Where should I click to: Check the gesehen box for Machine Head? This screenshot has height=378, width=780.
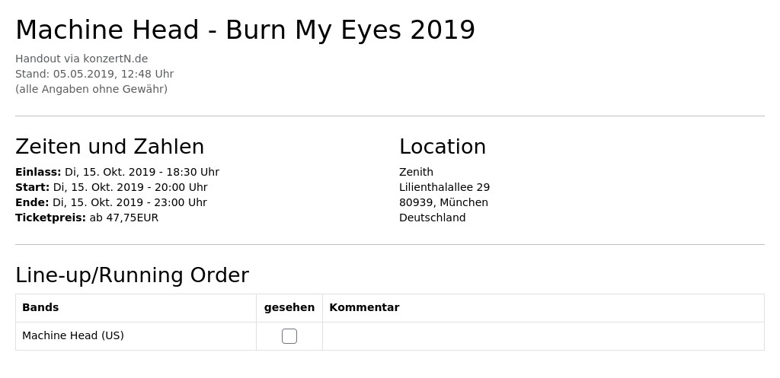289,336
